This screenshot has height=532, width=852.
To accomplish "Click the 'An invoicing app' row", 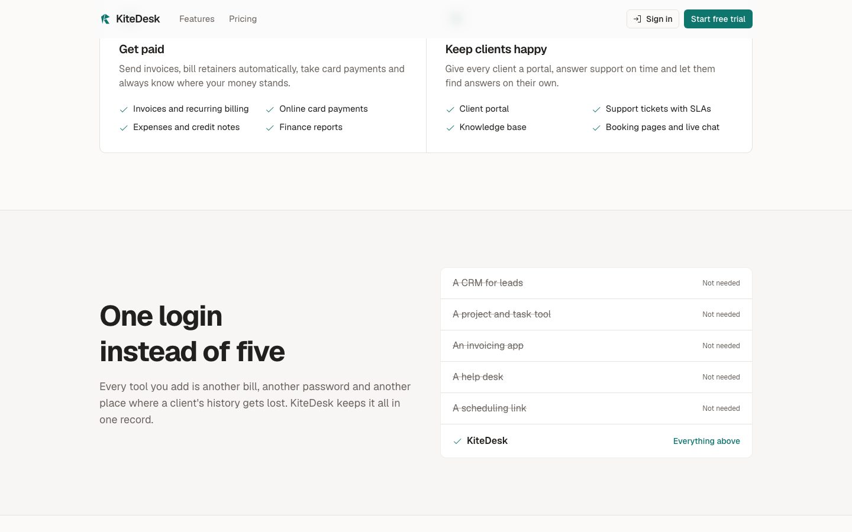I will (596, 346).
